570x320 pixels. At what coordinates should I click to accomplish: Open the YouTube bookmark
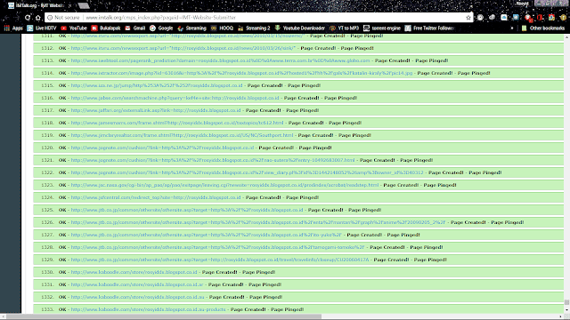pyautogui.click(x=74, y=28)
